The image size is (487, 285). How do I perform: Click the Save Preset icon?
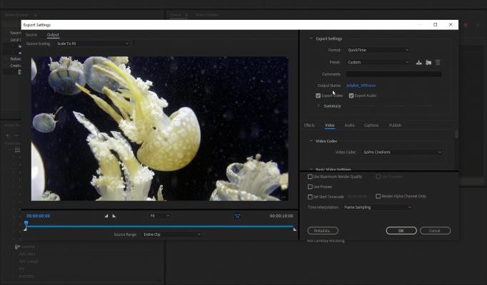pyautogui.click(x=419, y=62)
